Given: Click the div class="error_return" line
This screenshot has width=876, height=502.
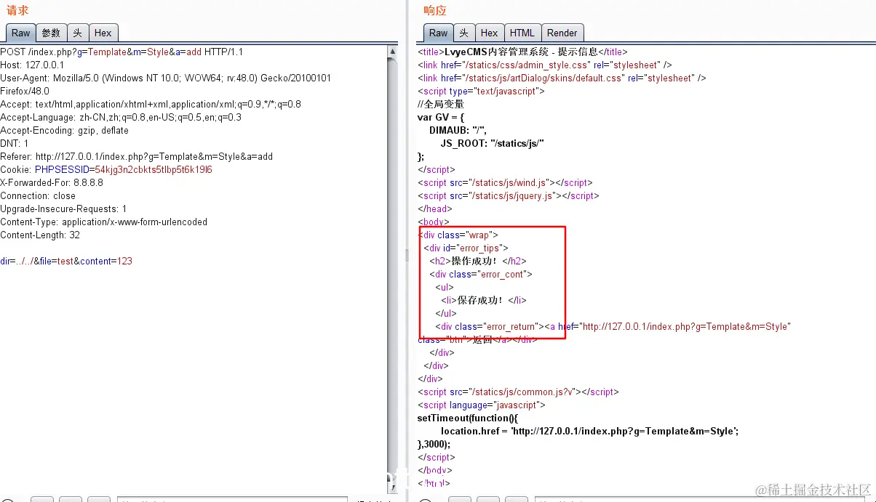Looking at the screenshot, I should click(613, 327).
